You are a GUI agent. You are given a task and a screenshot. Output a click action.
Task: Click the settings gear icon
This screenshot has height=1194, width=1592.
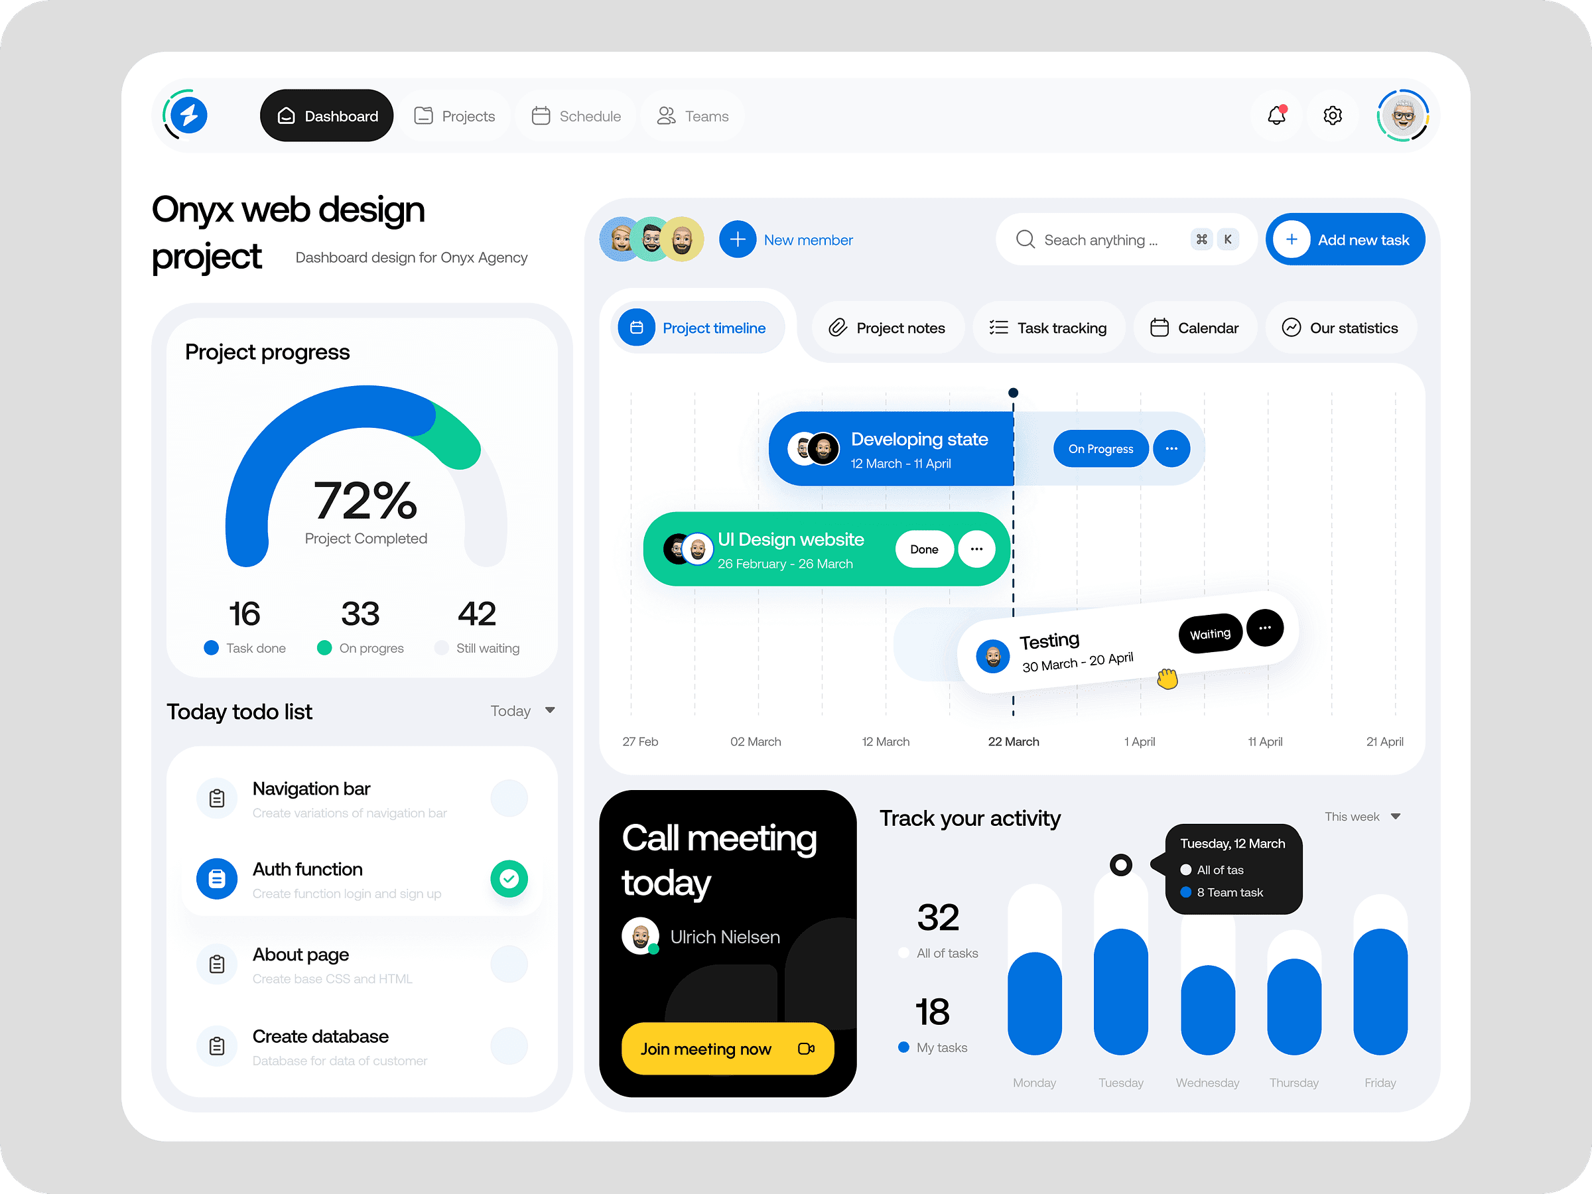(1331, 115)
